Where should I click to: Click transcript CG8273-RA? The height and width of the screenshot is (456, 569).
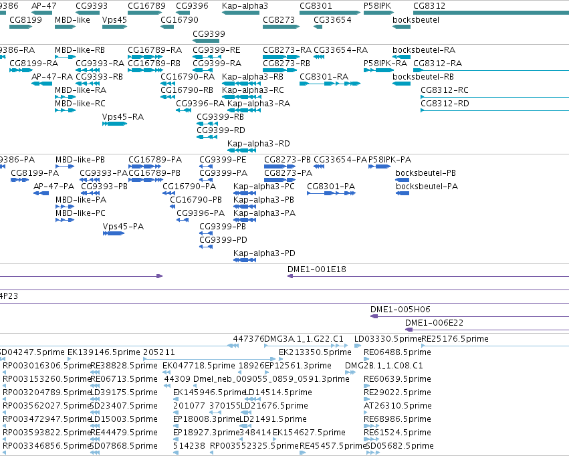coord(287,50)
